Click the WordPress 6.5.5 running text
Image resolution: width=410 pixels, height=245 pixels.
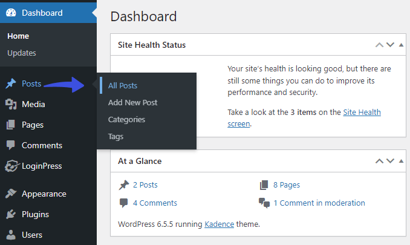coord(160,224)
